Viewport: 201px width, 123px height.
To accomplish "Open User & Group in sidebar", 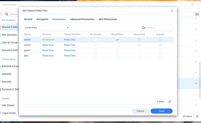I will 10,43.
